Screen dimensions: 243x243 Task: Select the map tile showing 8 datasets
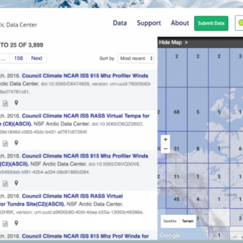(198, 147)
